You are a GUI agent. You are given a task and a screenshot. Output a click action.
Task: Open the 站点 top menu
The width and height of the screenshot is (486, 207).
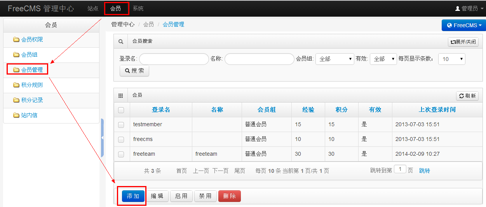point(93,9)
